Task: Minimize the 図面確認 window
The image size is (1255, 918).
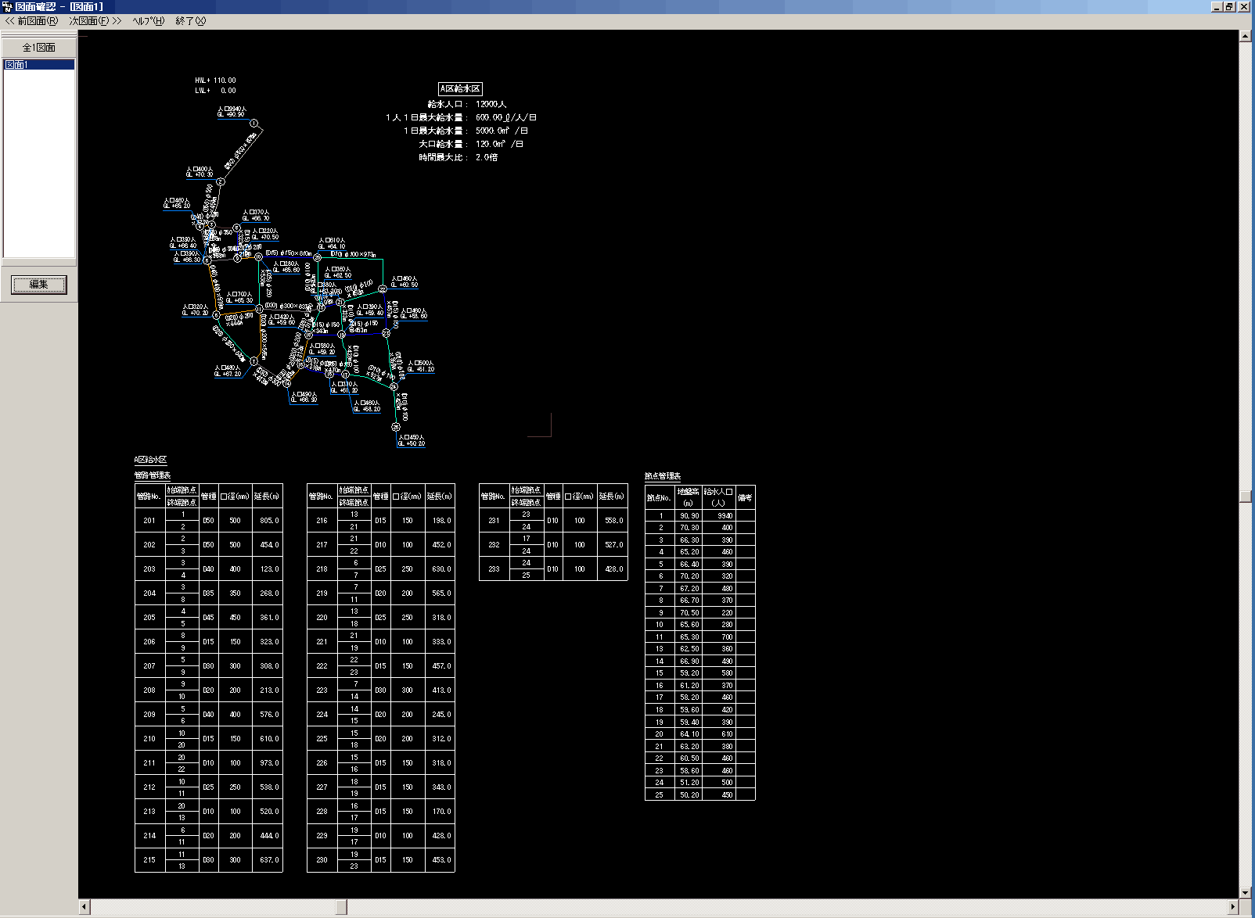Action: pos(1217,6)
